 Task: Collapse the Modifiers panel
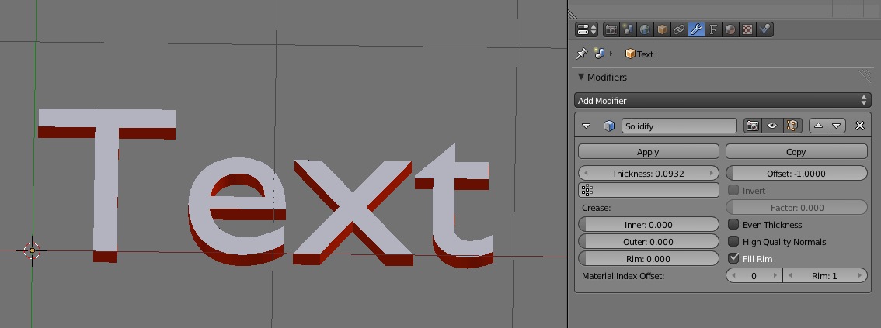[582, 77]
